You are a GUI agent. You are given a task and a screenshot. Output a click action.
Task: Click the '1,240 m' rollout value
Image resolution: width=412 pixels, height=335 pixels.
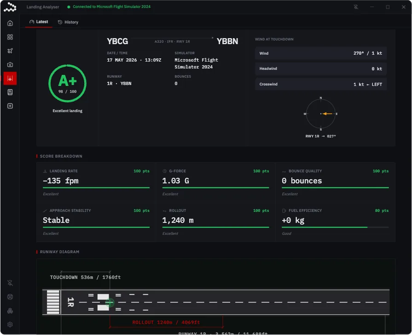point(178,221)
